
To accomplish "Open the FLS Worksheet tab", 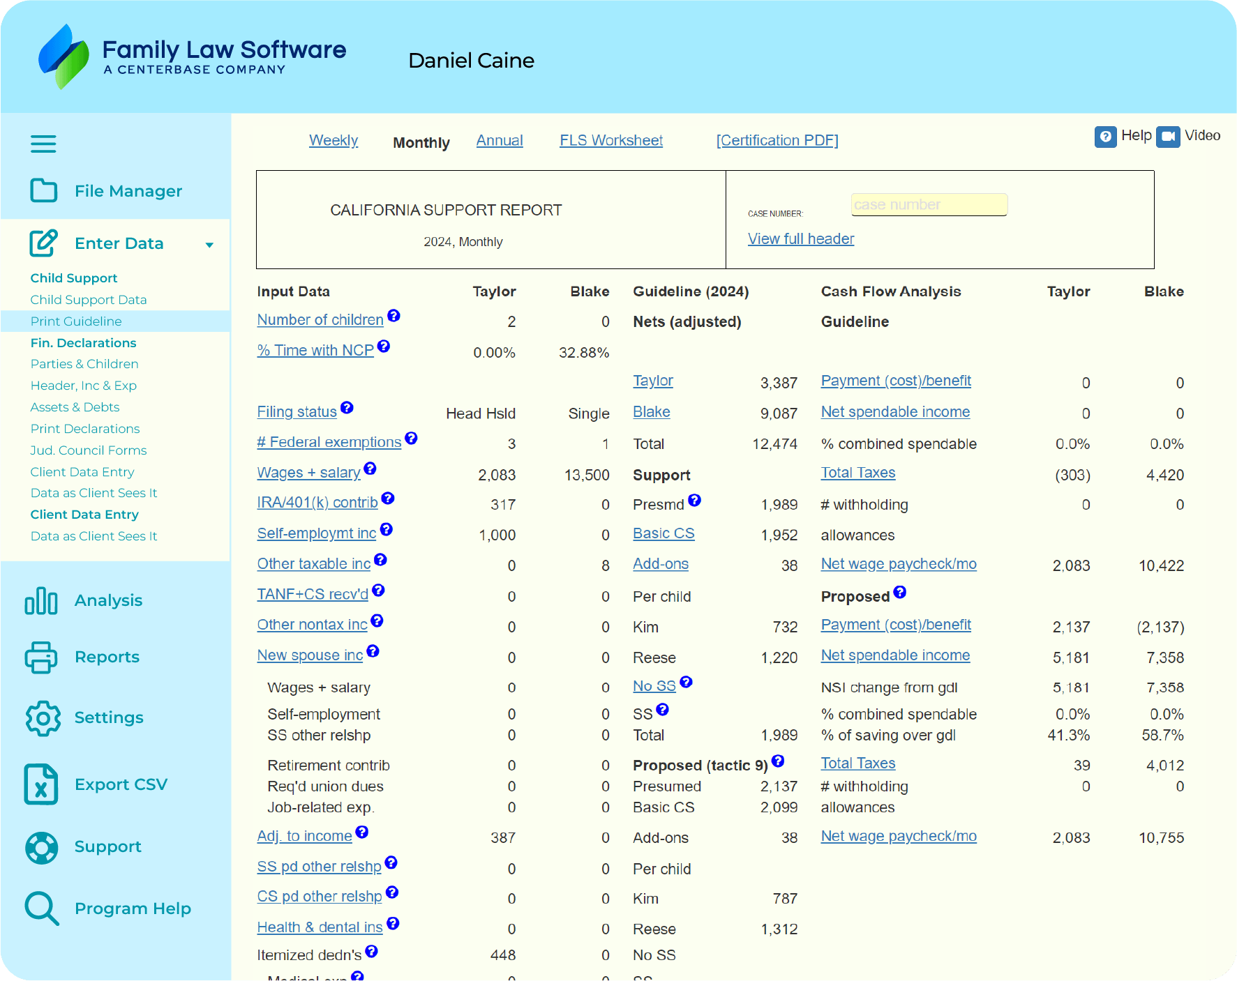I will tap(611, 141).
